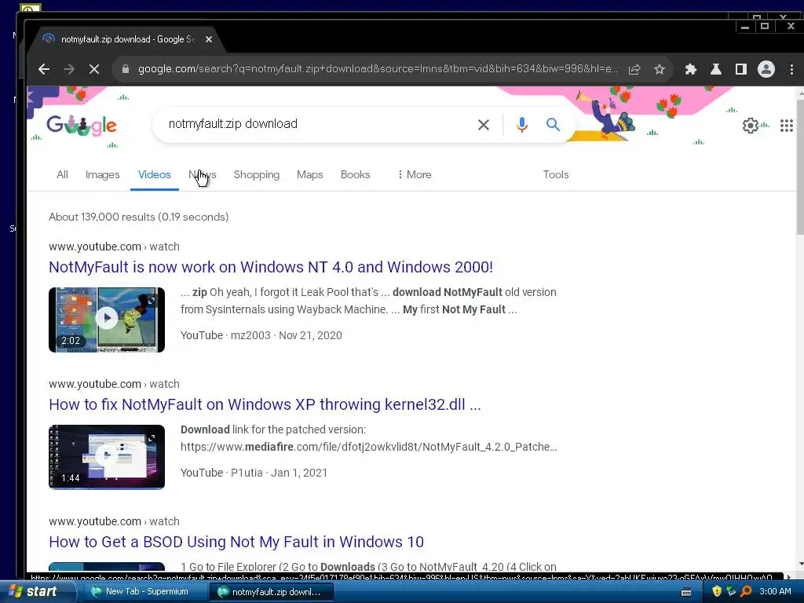
Task: Open How to Get a BSOD Using Not My Fault link
Action: (236, 542)
